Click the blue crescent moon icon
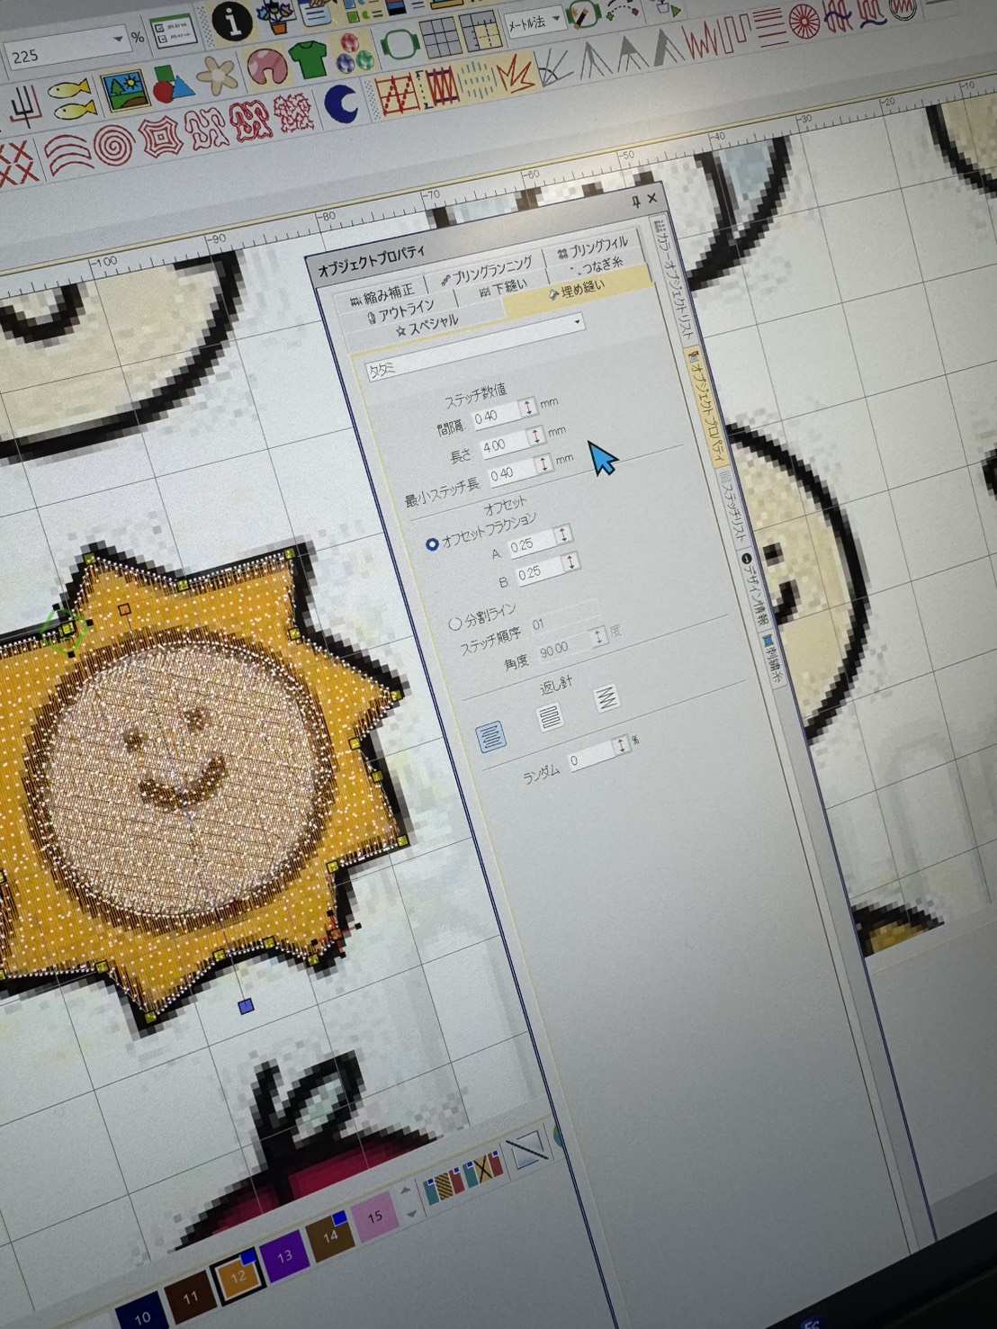The height and width of the screenshot is (1329, 997). (x=342, y=103)
